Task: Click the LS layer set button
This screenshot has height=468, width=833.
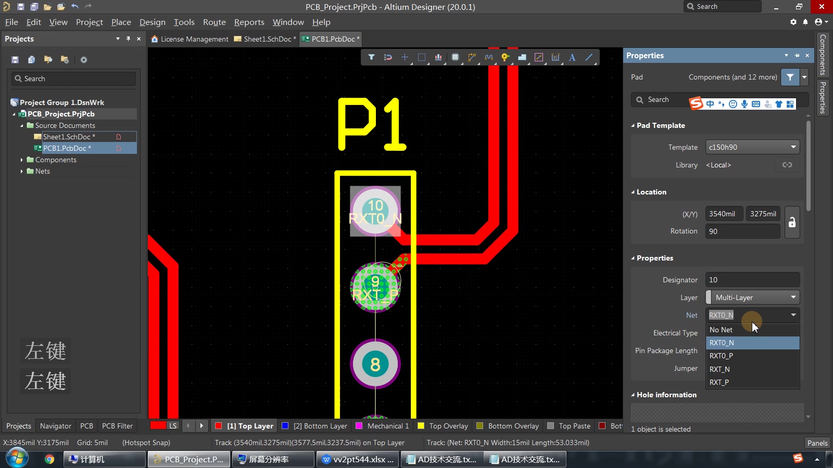Action: point(173,426)
